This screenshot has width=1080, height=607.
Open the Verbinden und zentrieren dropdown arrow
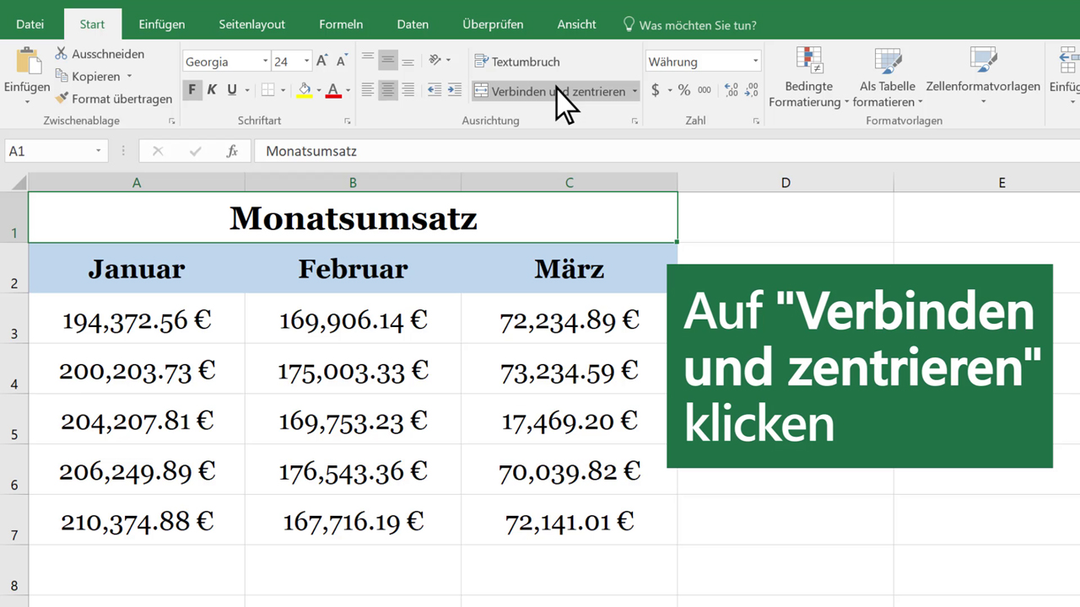634,91
